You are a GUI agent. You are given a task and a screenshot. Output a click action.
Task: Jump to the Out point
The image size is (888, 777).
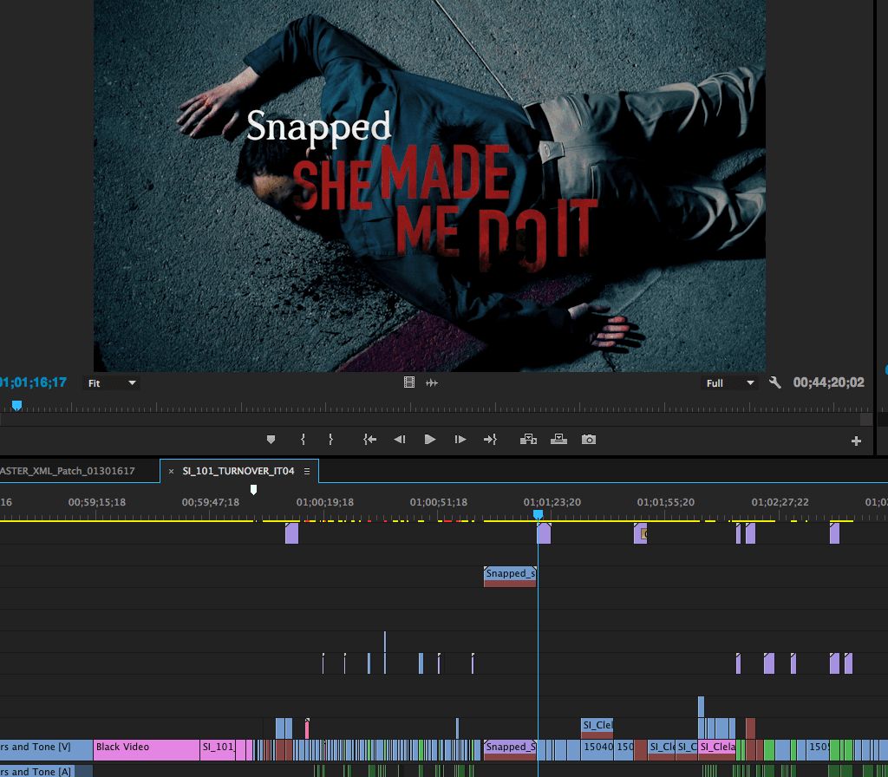point(490,440)
